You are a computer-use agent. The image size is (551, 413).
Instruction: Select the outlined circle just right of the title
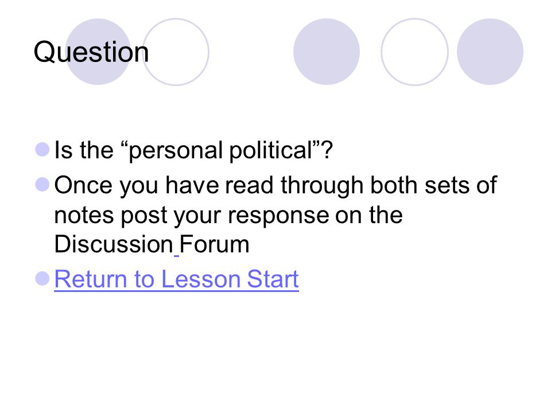click(x=176, y=52)
